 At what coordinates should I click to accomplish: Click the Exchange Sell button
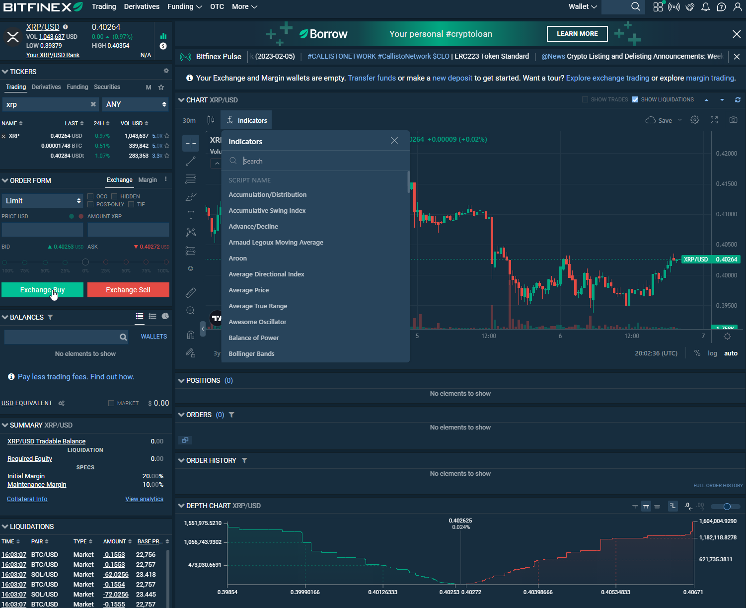click(128, 290)
